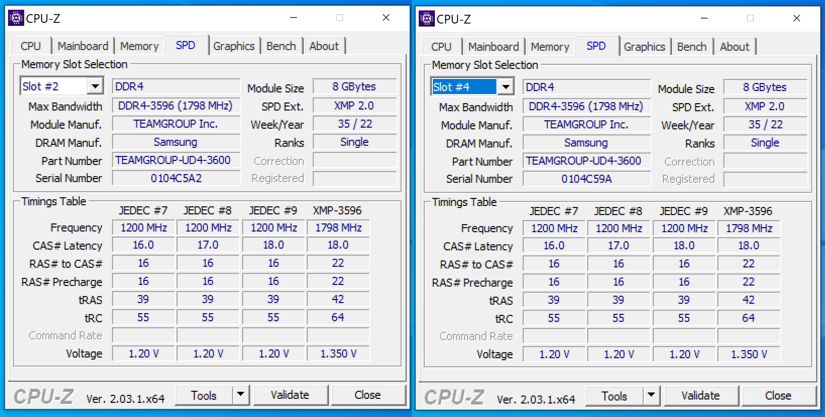Expand Tools dropdown arrow in left window
Screen dimensions: 825x417
pyautogui.click(x=240, y=395)
